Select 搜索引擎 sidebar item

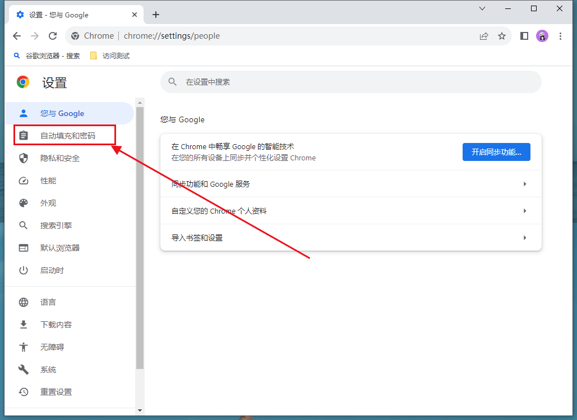tap(69, 225)
